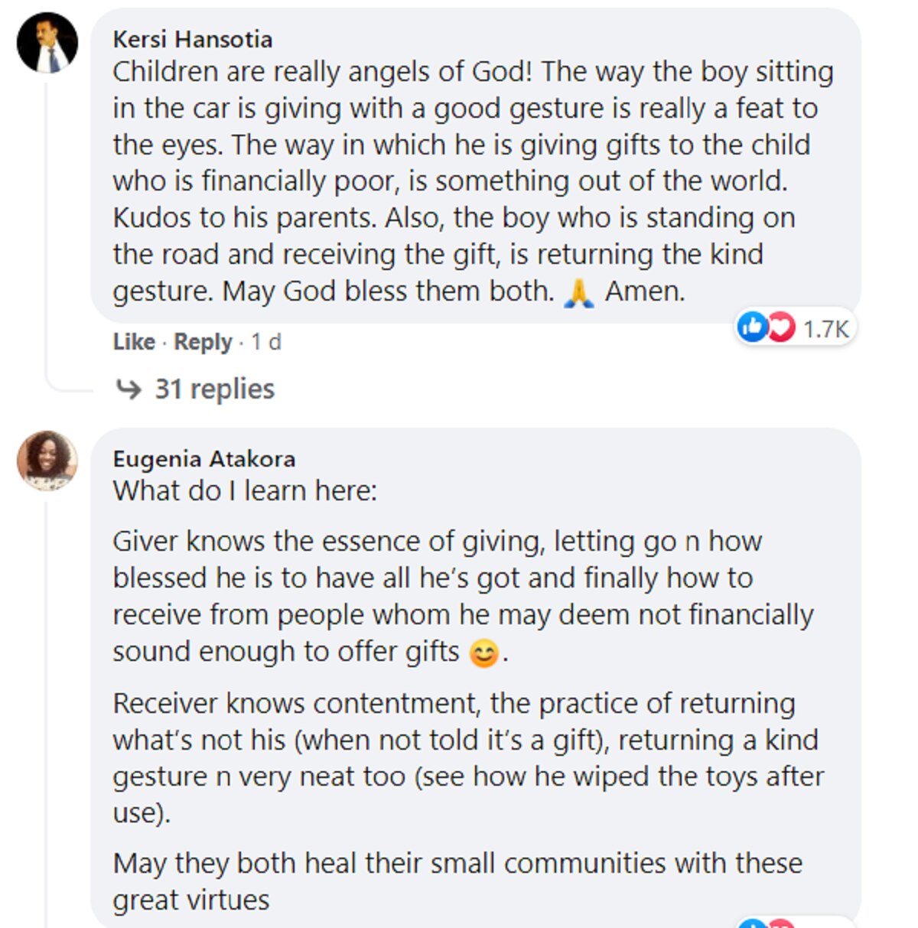The image size is (918, 928).
Task: Visit Eugenia Atakora's profile via name
Action: (x=203, y=458)
